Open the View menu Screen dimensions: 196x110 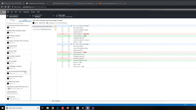[x=20, y=12]
